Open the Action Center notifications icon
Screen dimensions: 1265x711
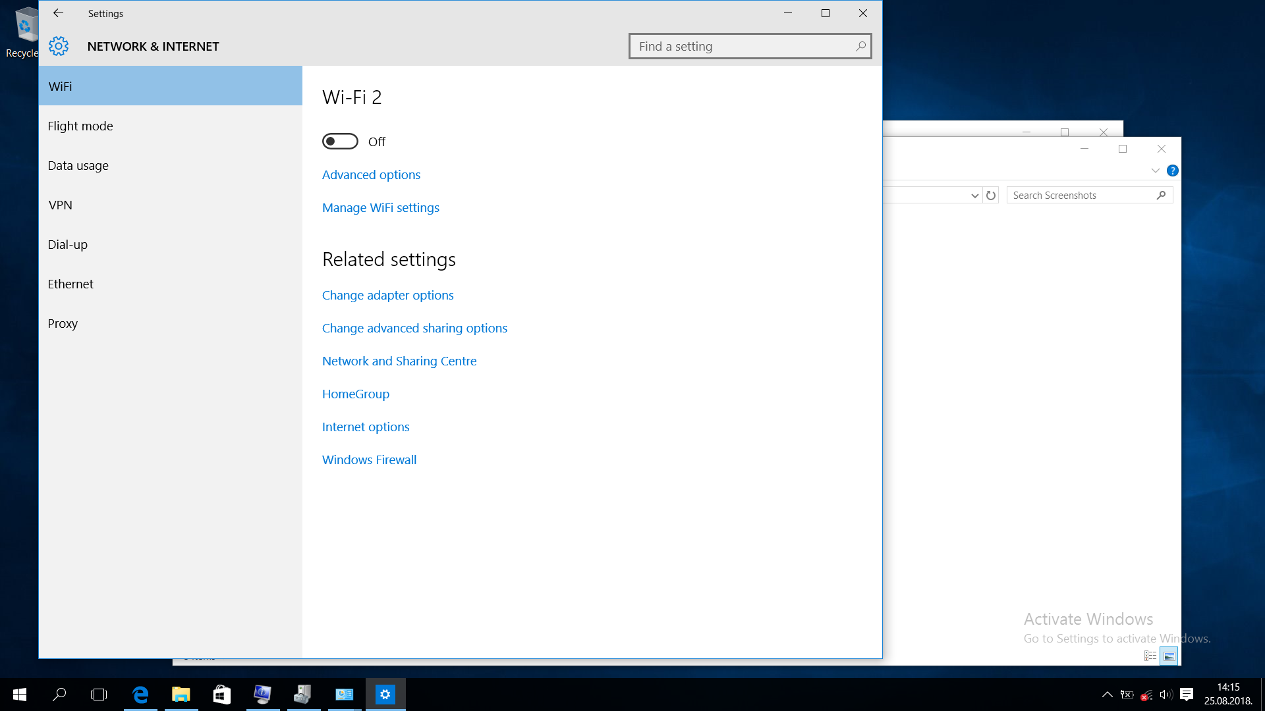[x=1187, y=695]
